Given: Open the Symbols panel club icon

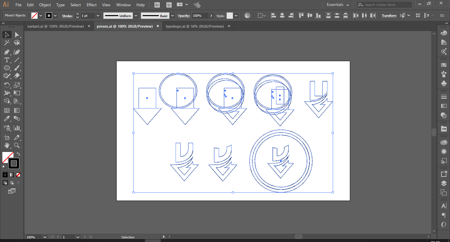Looking at the screenshot, I should point(444,84).
